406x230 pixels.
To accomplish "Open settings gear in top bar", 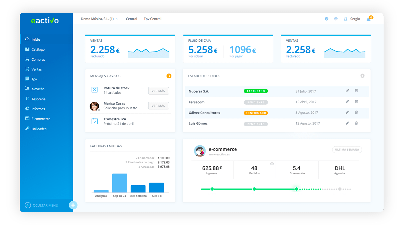I will pyautogui.click(x=336, y=19).
